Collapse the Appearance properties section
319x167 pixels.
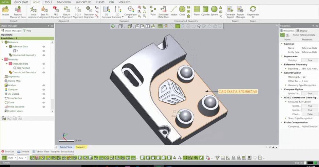pos(282,56)
